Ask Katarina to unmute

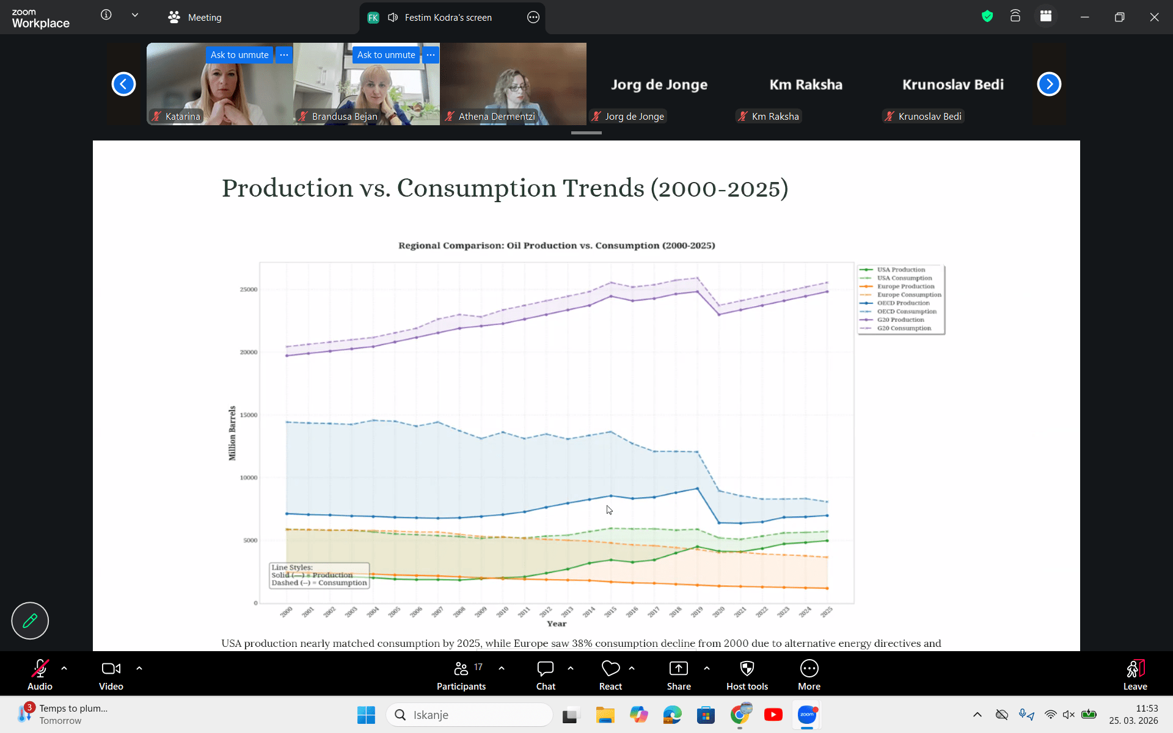239,55
